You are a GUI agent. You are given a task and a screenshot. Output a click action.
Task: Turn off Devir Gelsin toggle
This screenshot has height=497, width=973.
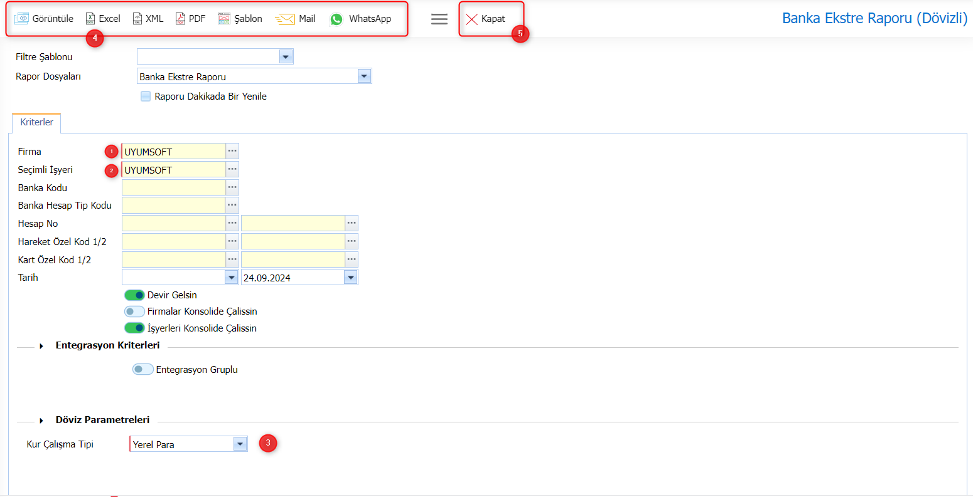click(134, 295)
